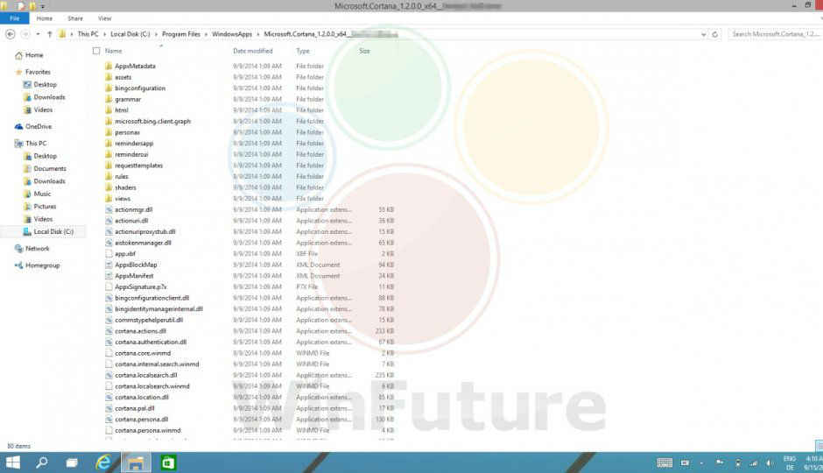Click This PC in the address breadcrumb
The width and height of the screenshot is (823, 473).
(88, 34)
